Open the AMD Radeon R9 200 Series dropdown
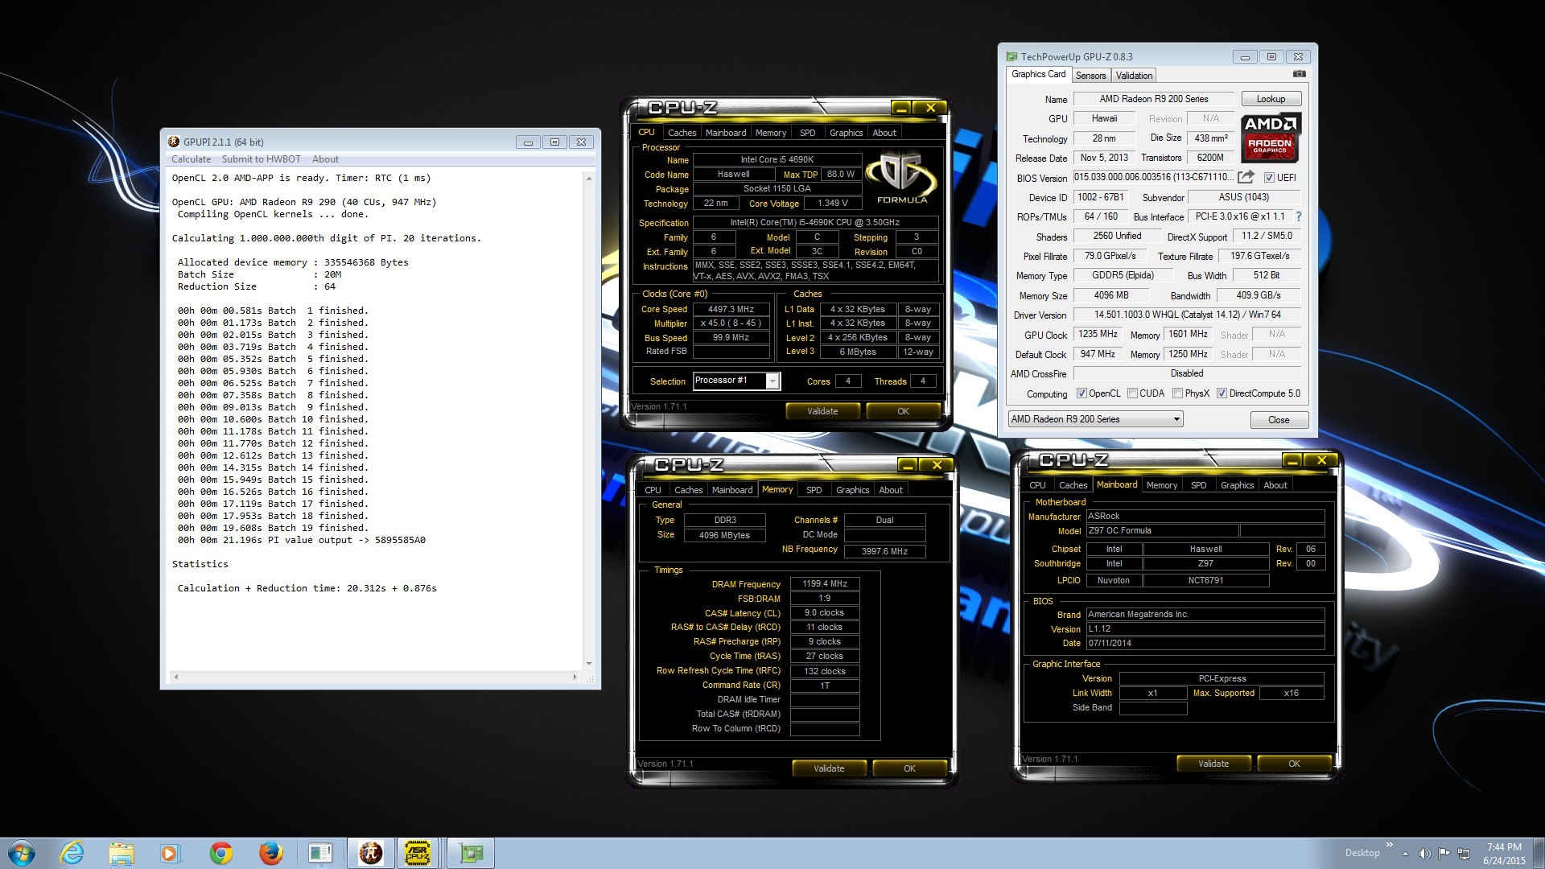 pos(1095,419)
